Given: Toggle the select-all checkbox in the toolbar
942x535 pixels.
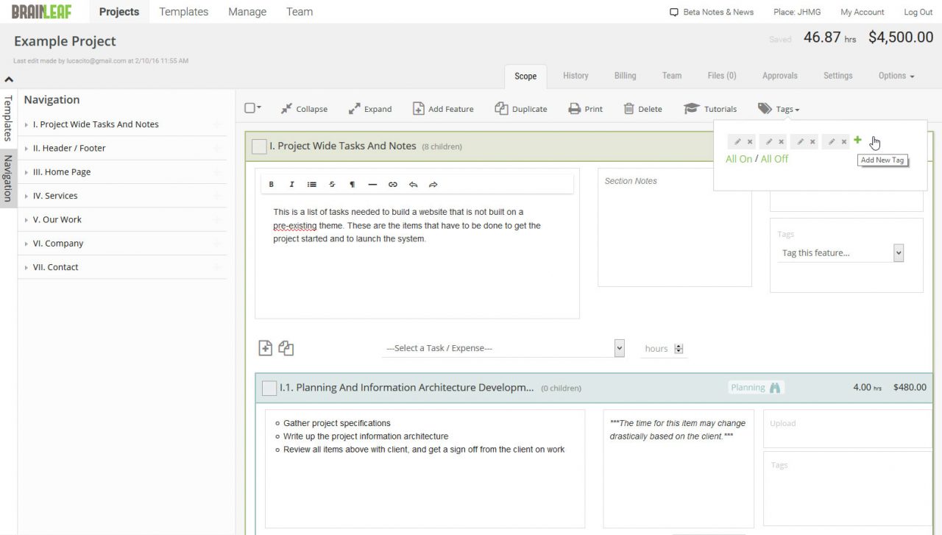Looking at the screenshot, I should pyautogui.click(x=249, y=108).
